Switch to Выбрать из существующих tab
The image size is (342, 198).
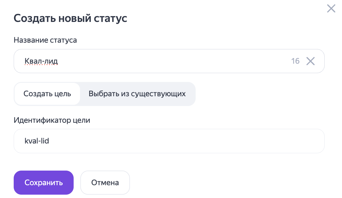(x=137, y=94)
